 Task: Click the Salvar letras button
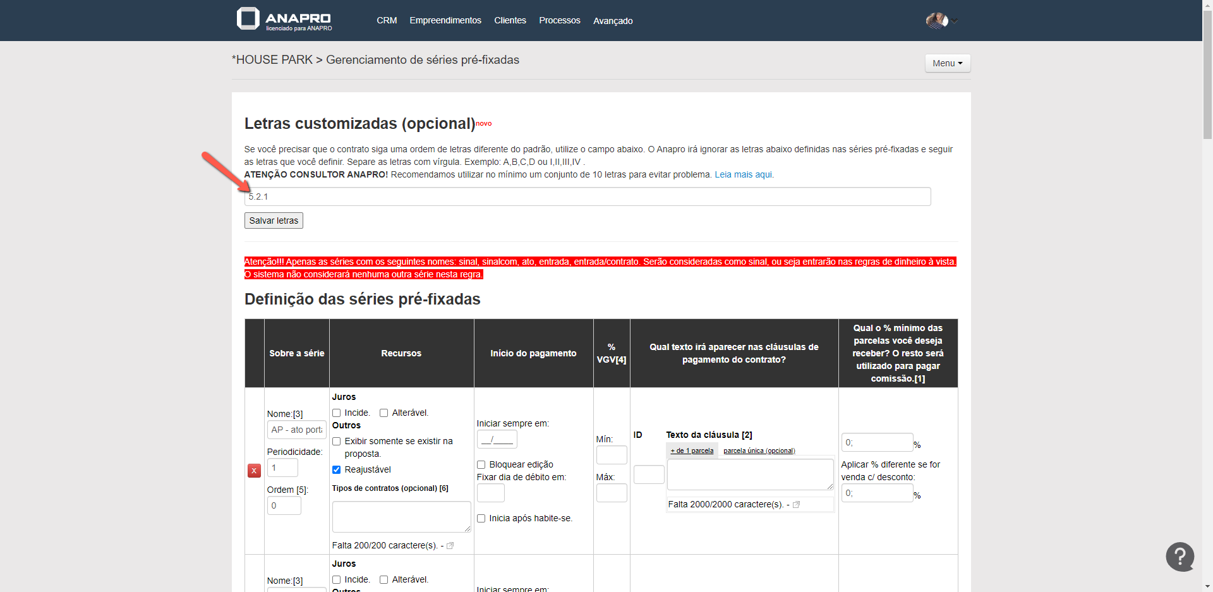[274, 220]
